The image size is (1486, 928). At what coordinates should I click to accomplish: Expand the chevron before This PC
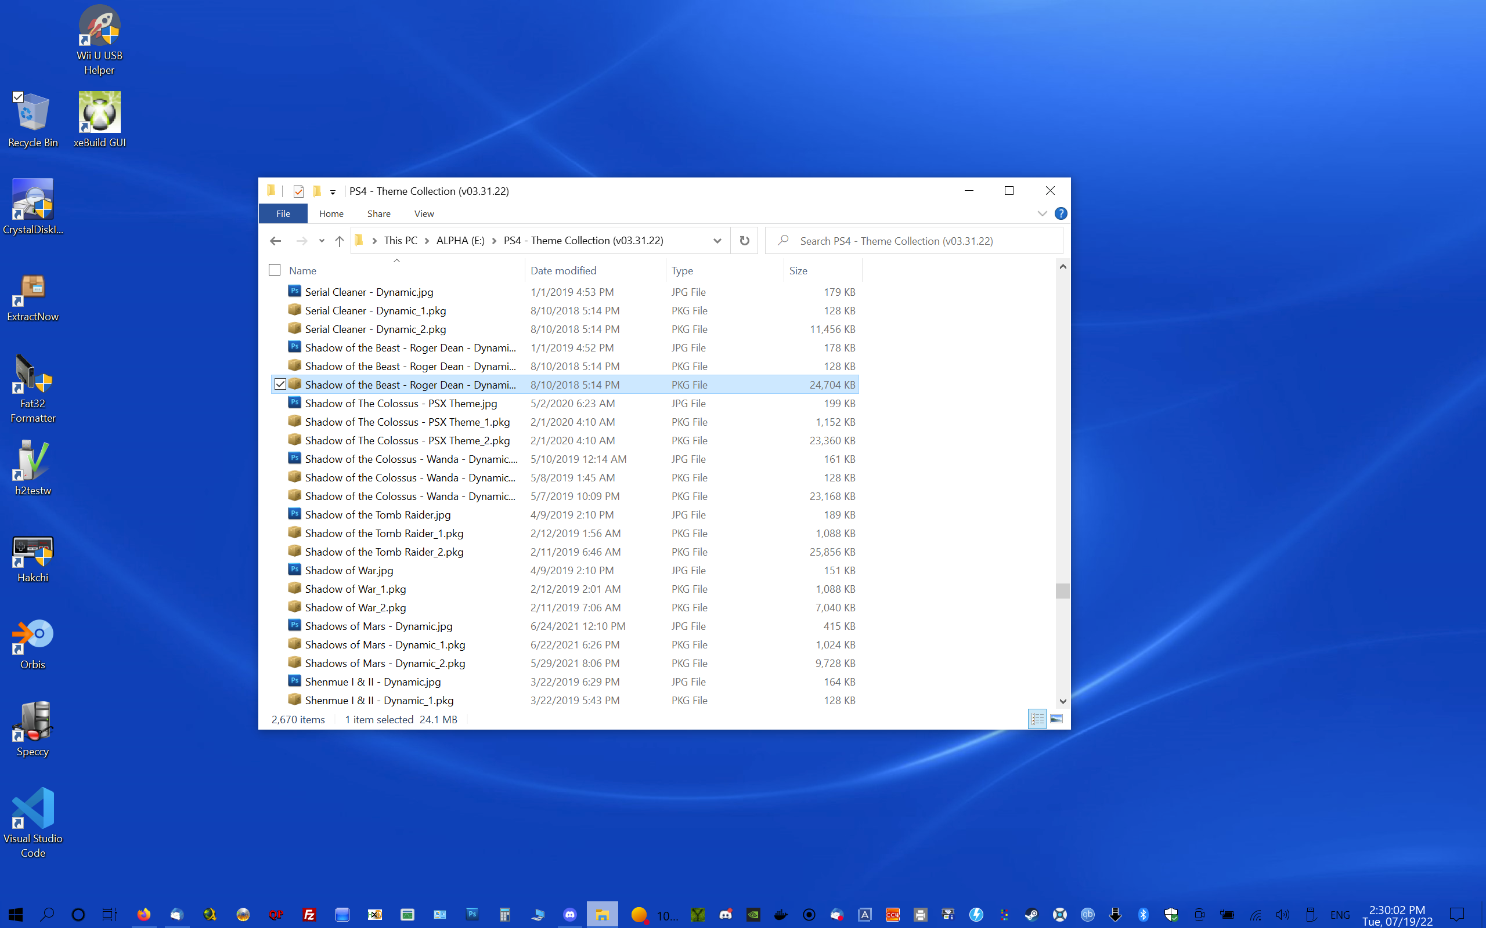(x=374, y=241)
